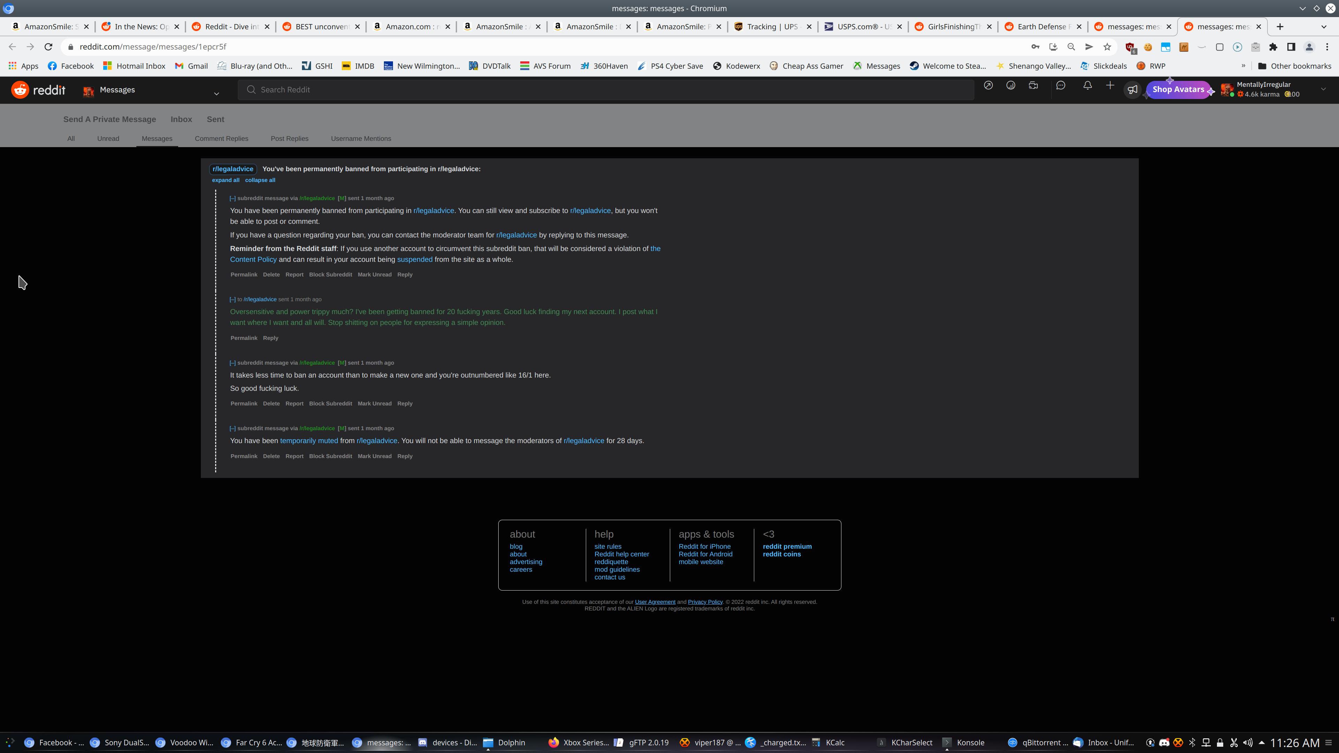Reload the page
Image resolution: width=1339 pixels, height=753 pixels.
pos(48,47)
